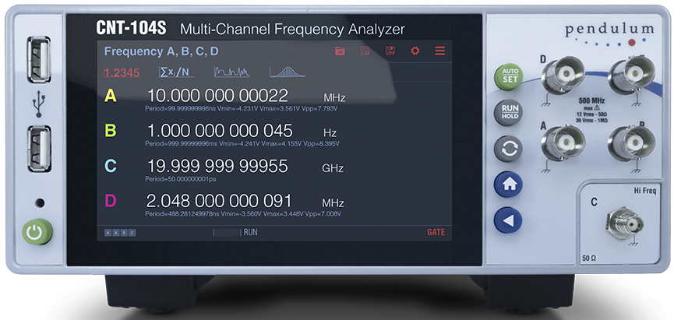
Task: Tap the file settings document icon
Action: (365, 51)
